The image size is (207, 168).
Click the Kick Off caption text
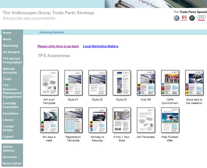pos(146,99)
